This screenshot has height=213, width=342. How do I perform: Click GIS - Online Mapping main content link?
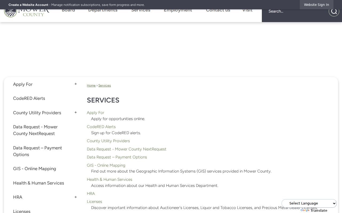pos(106,165)
